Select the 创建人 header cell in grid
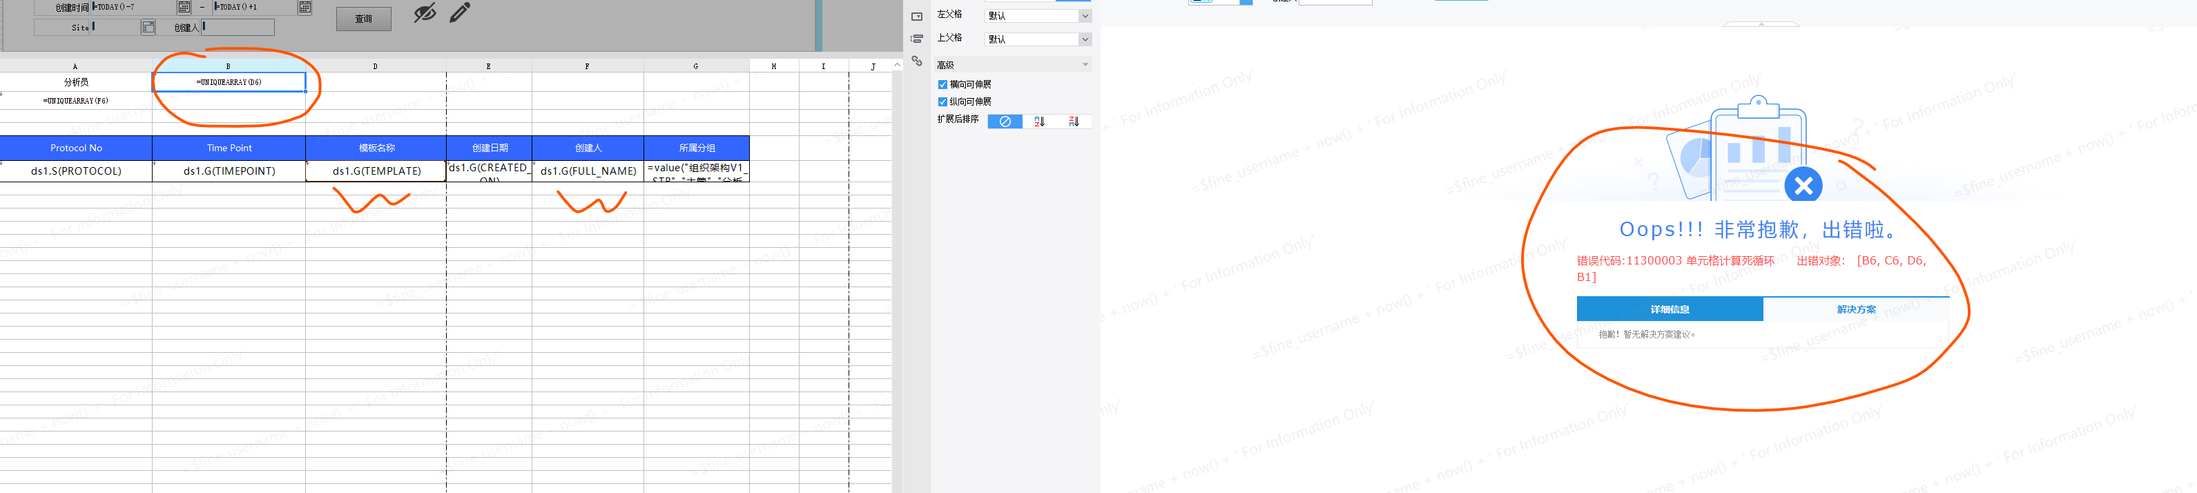 (x=588, y=148)
